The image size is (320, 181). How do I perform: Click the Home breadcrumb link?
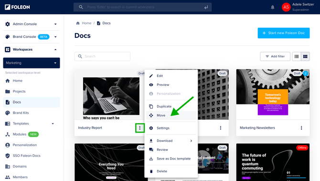(84, 23)
